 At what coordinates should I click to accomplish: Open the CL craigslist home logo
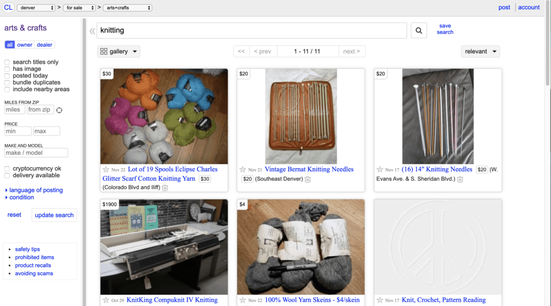tap(8, 8)
